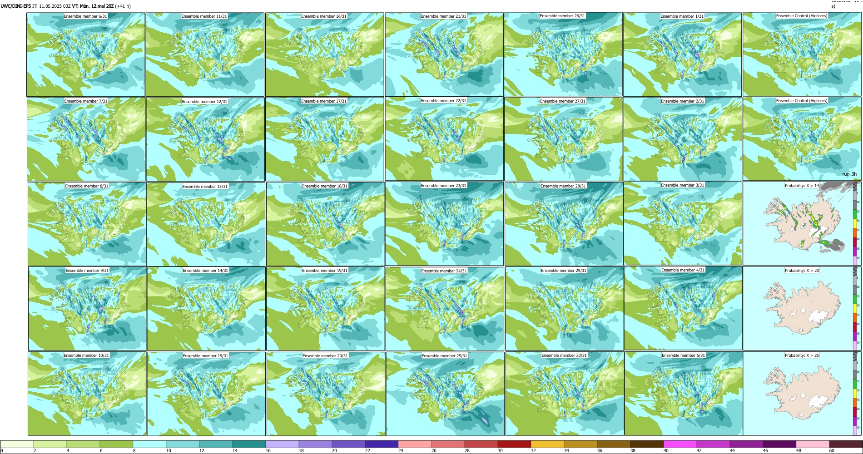Image resolution: width=863 pixels, height=454 pixels.
Task: Pick the Ensemble member 15/31 map
Action: point(206,394)
